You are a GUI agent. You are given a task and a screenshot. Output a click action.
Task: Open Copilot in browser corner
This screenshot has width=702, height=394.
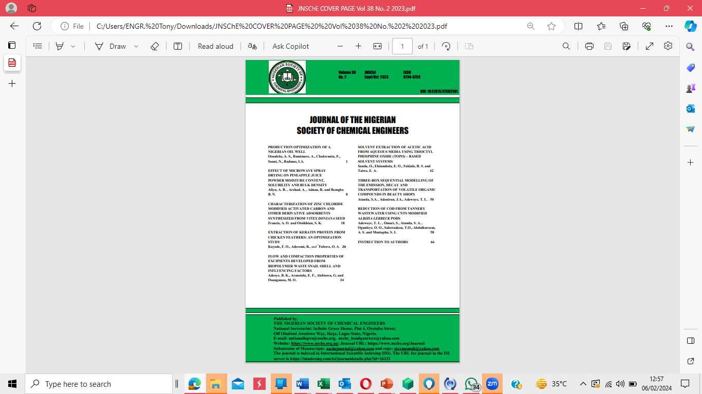690,26
